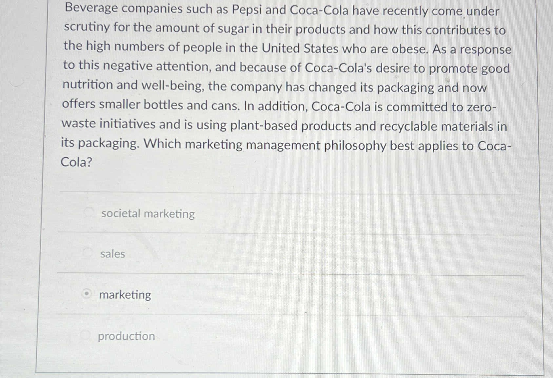Click the sales answer label

(x=112, y=254)
